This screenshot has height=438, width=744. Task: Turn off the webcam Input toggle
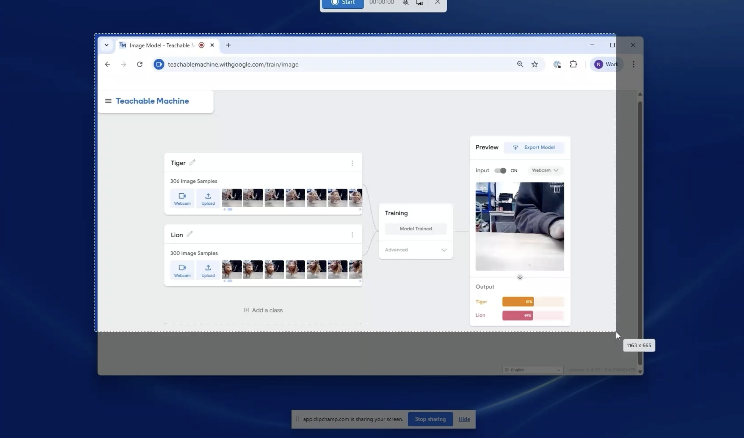point(500,170)
